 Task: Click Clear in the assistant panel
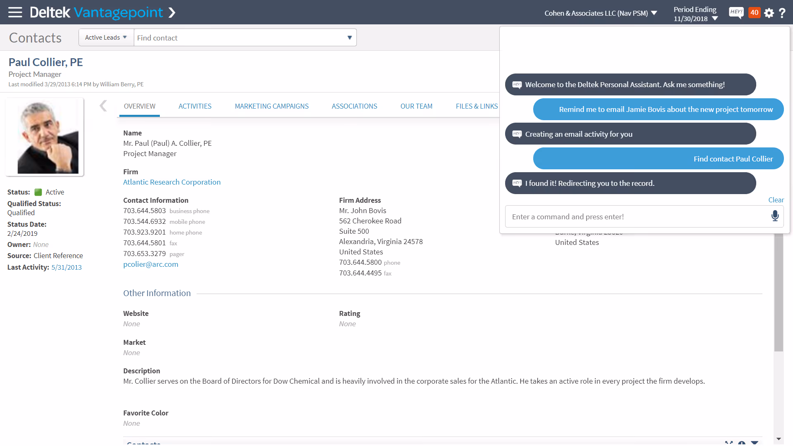coord(776,200)
